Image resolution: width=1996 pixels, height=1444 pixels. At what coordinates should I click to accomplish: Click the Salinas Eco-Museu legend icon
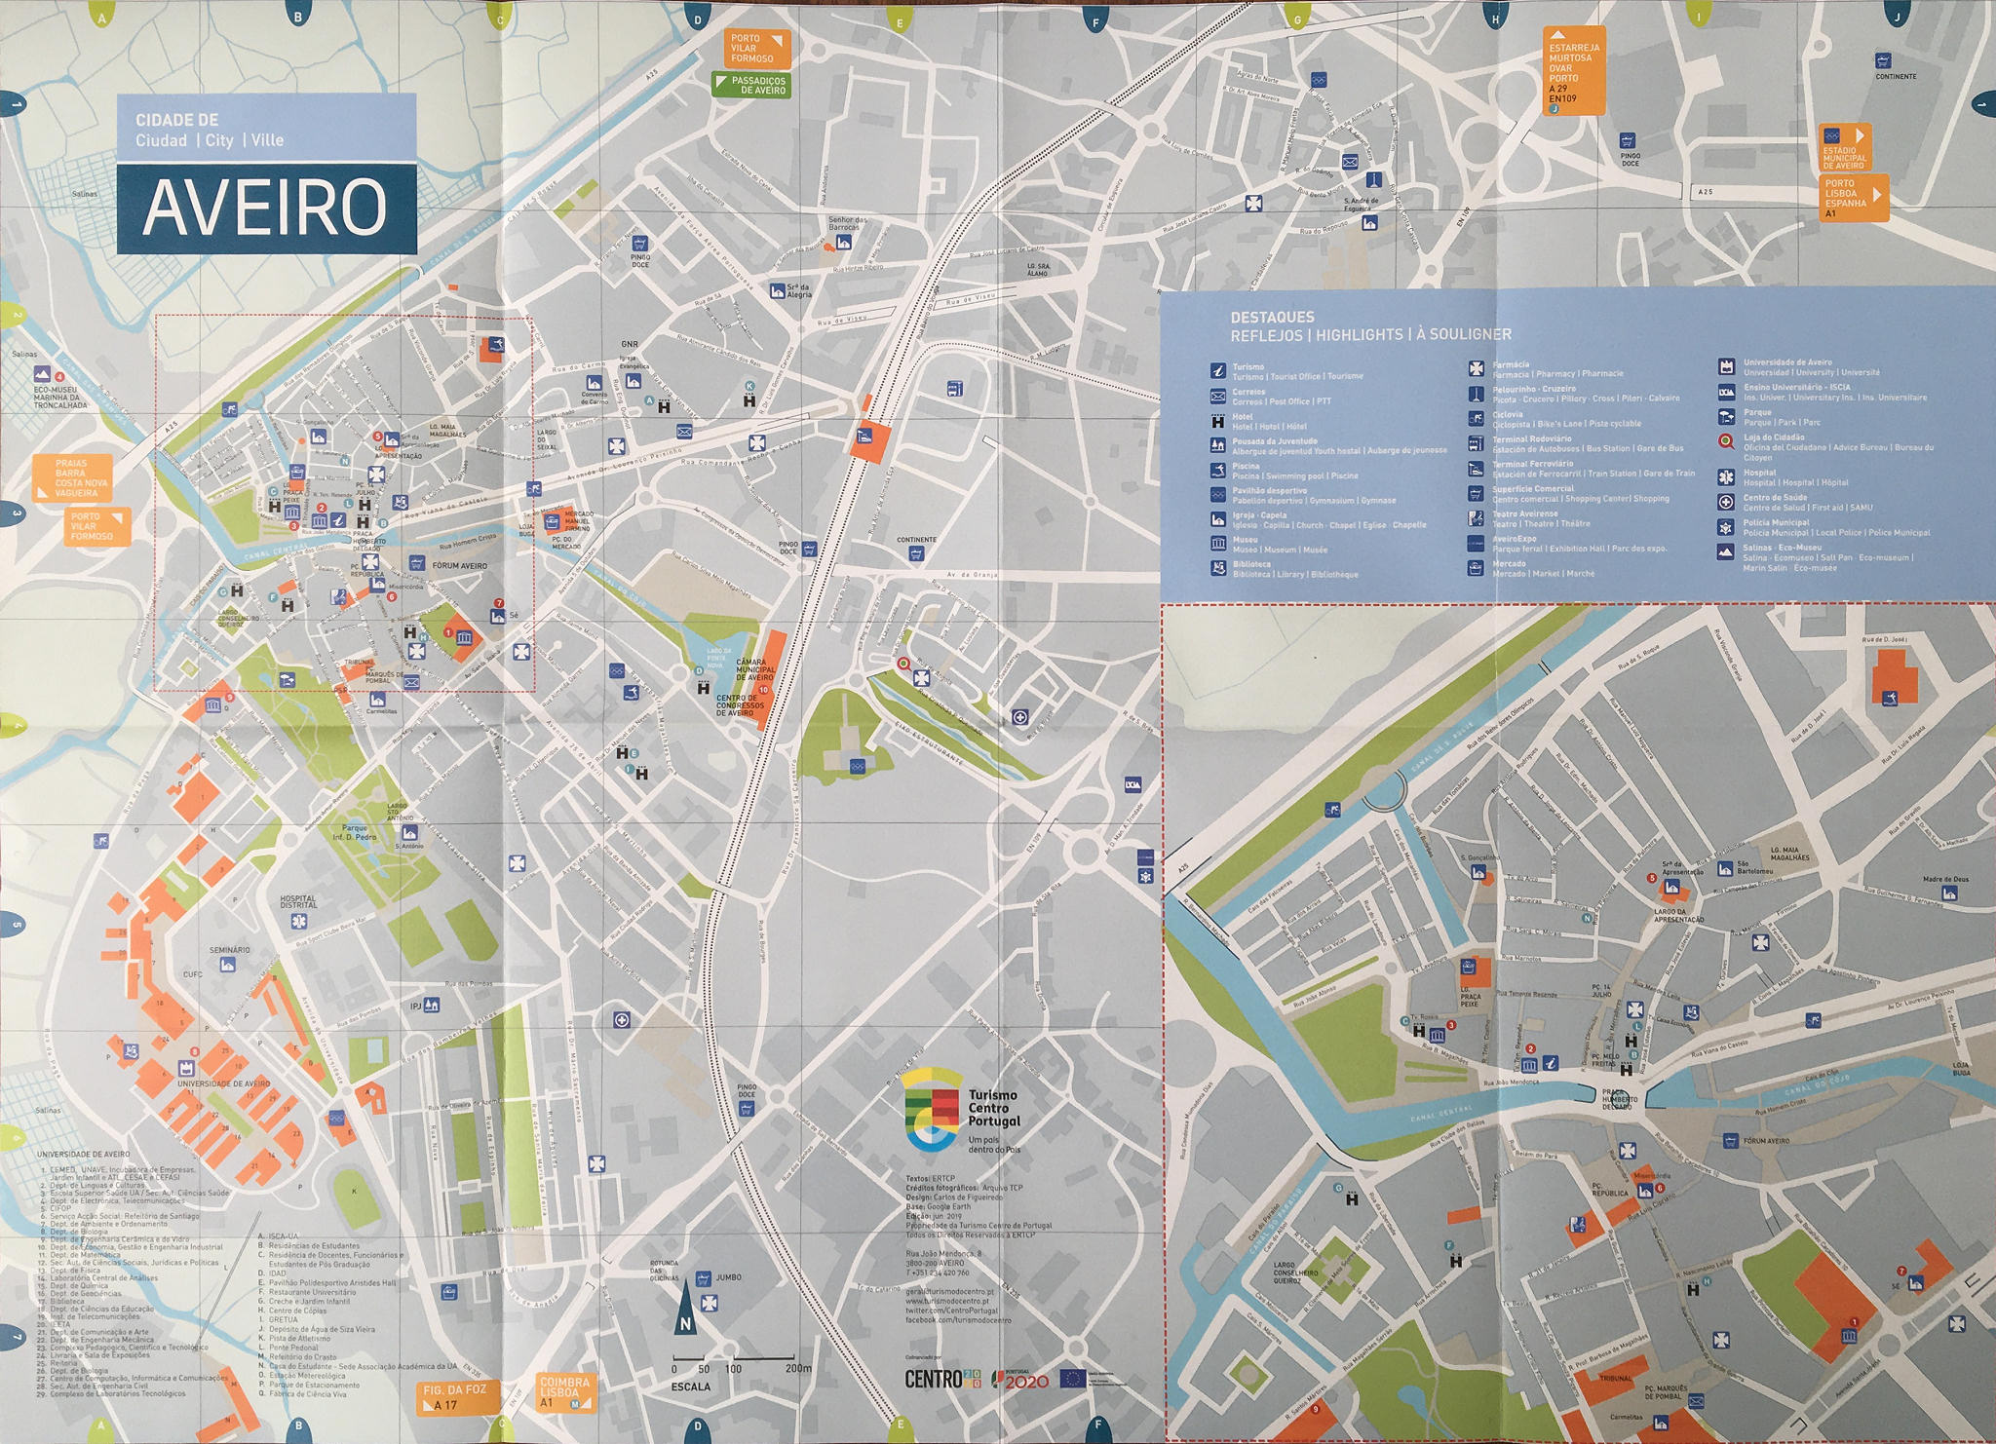pos(1725,551)
